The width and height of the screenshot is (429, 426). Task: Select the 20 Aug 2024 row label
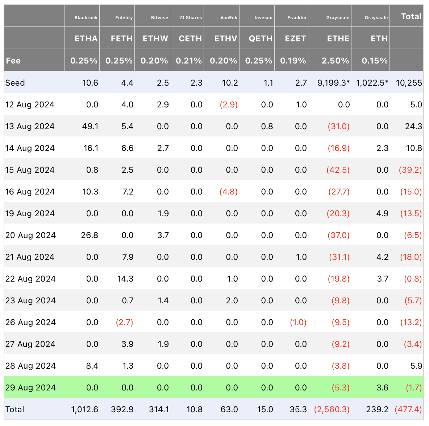pos(30,235)
